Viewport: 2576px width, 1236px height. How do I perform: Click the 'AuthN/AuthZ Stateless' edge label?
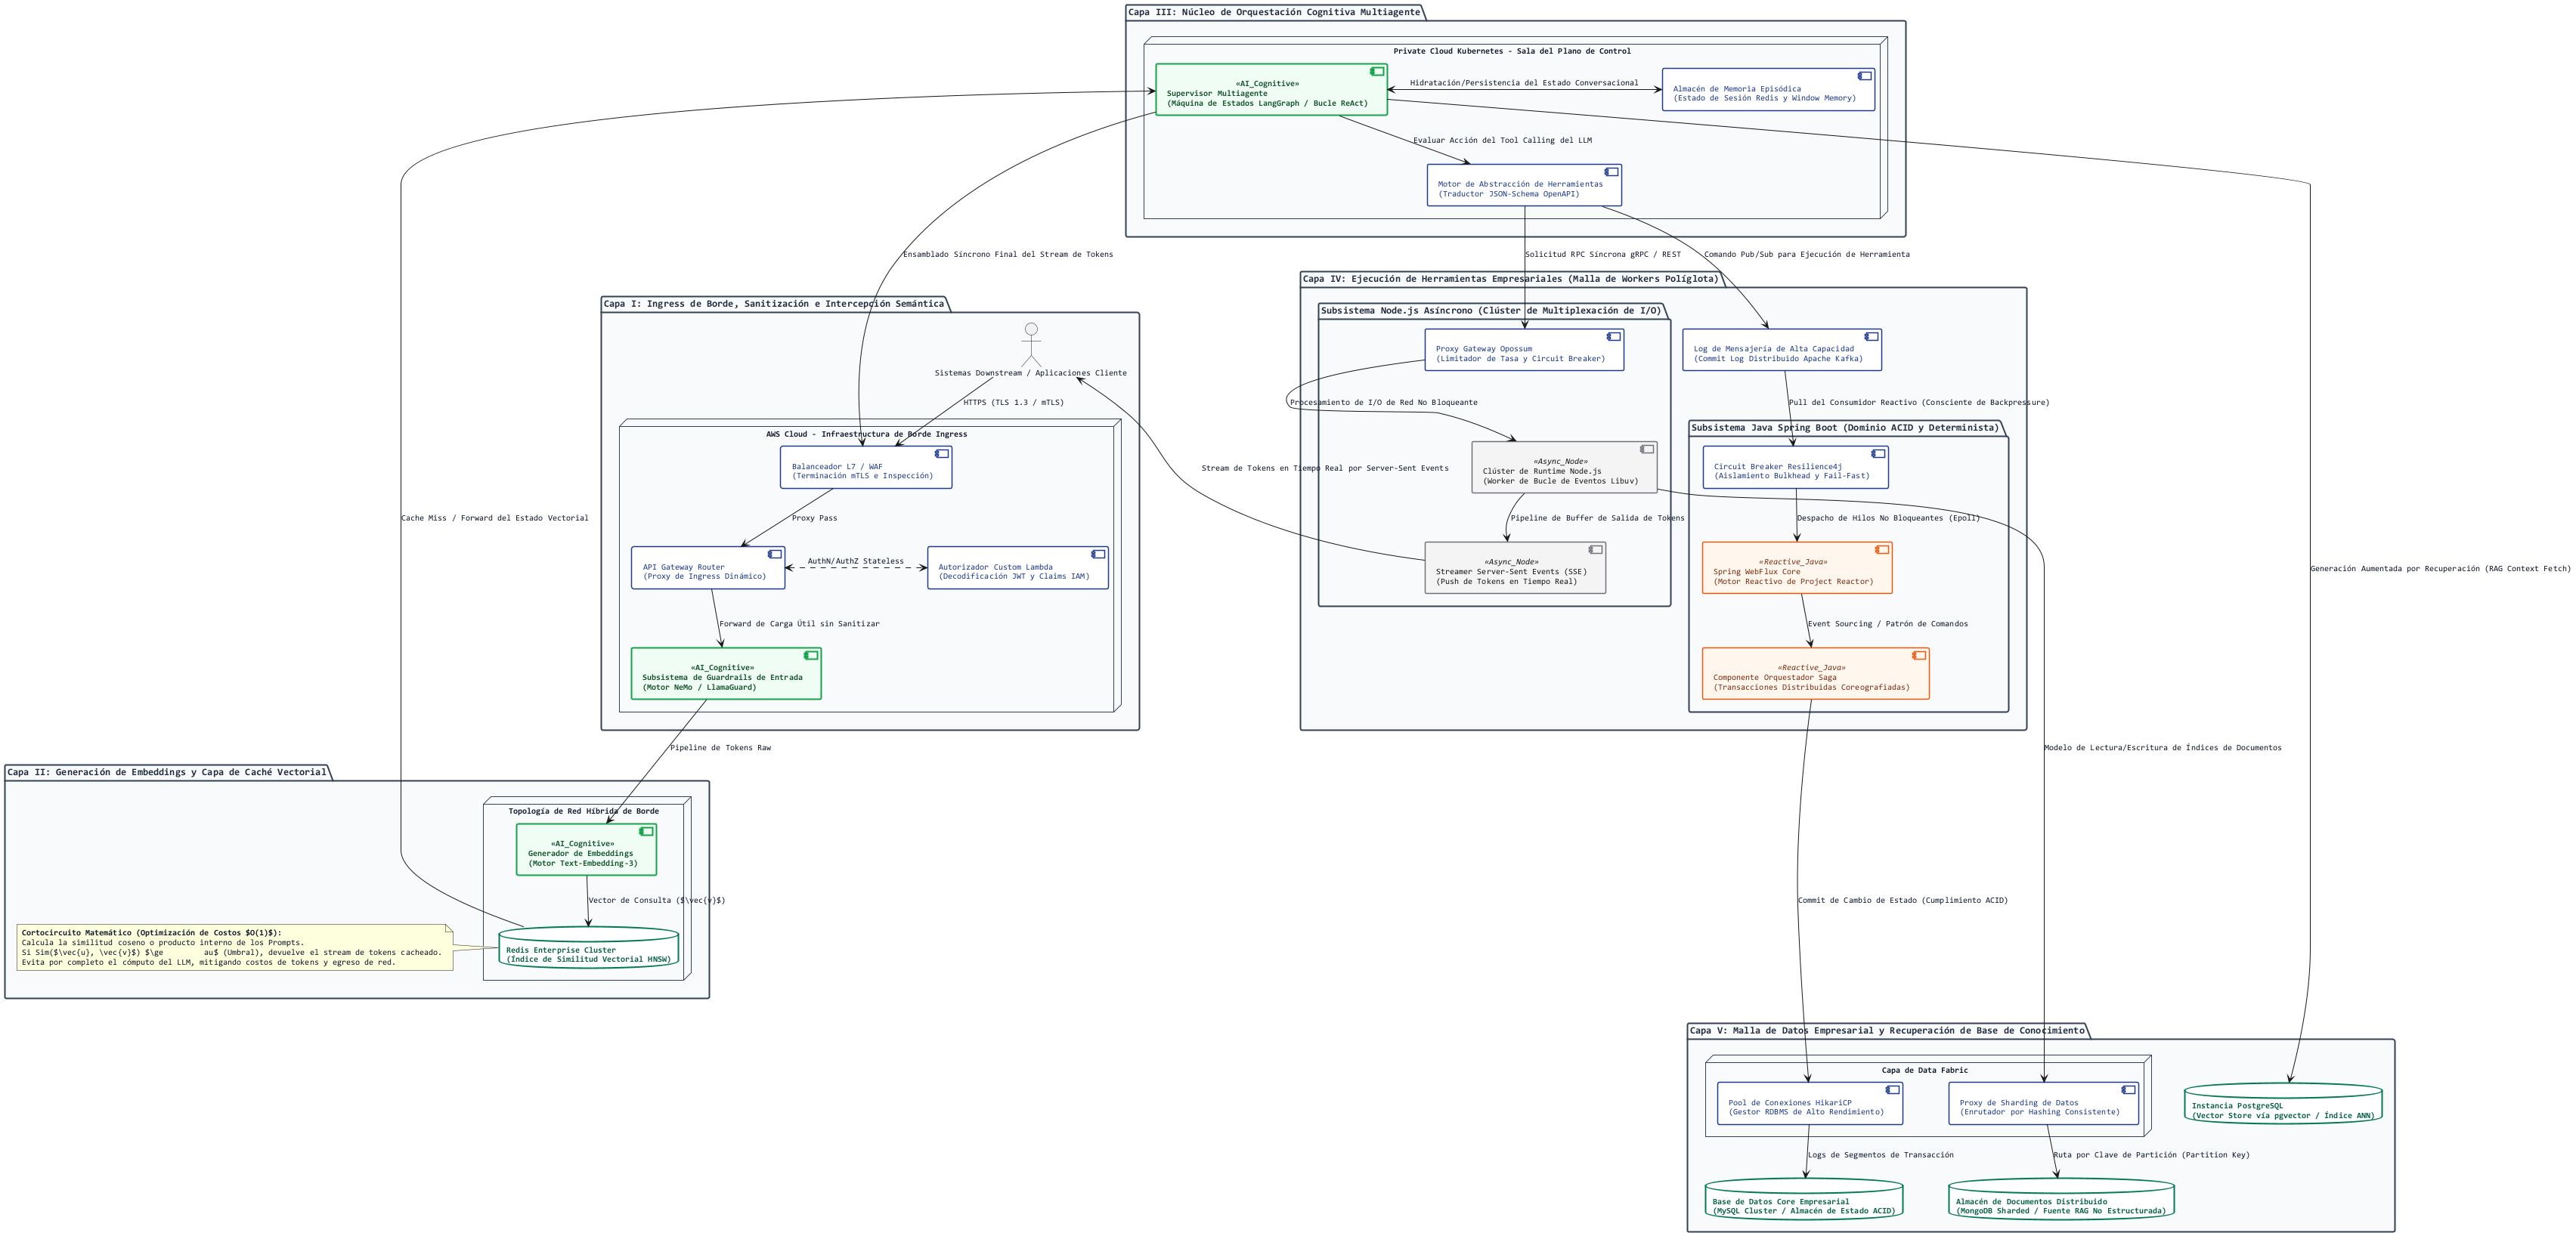click(x=855, y=561)
